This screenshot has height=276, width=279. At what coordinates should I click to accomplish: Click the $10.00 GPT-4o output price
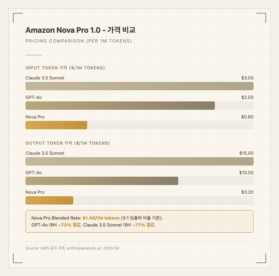[x=246, y=173]
